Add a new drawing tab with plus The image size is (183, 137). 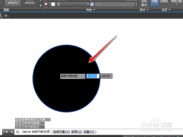coord(6,16)
